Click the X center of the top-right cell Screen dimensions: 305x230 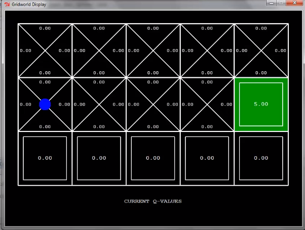pos(261,51)
